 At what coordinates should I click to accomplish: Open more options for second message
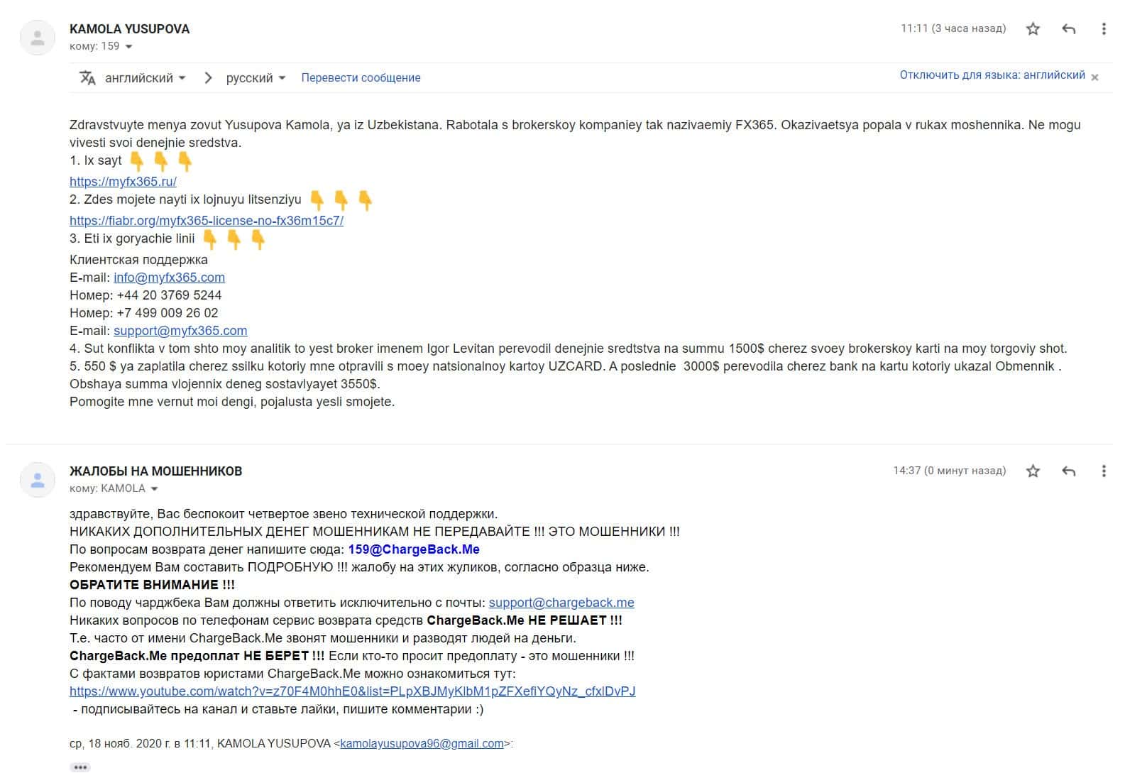[1103, 471]
